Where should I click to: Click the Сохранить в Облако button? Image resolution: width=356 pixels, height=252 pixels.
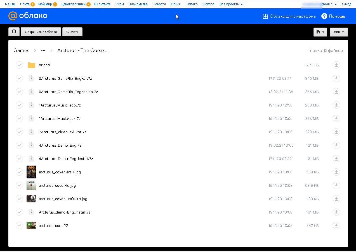pos(41,31)
